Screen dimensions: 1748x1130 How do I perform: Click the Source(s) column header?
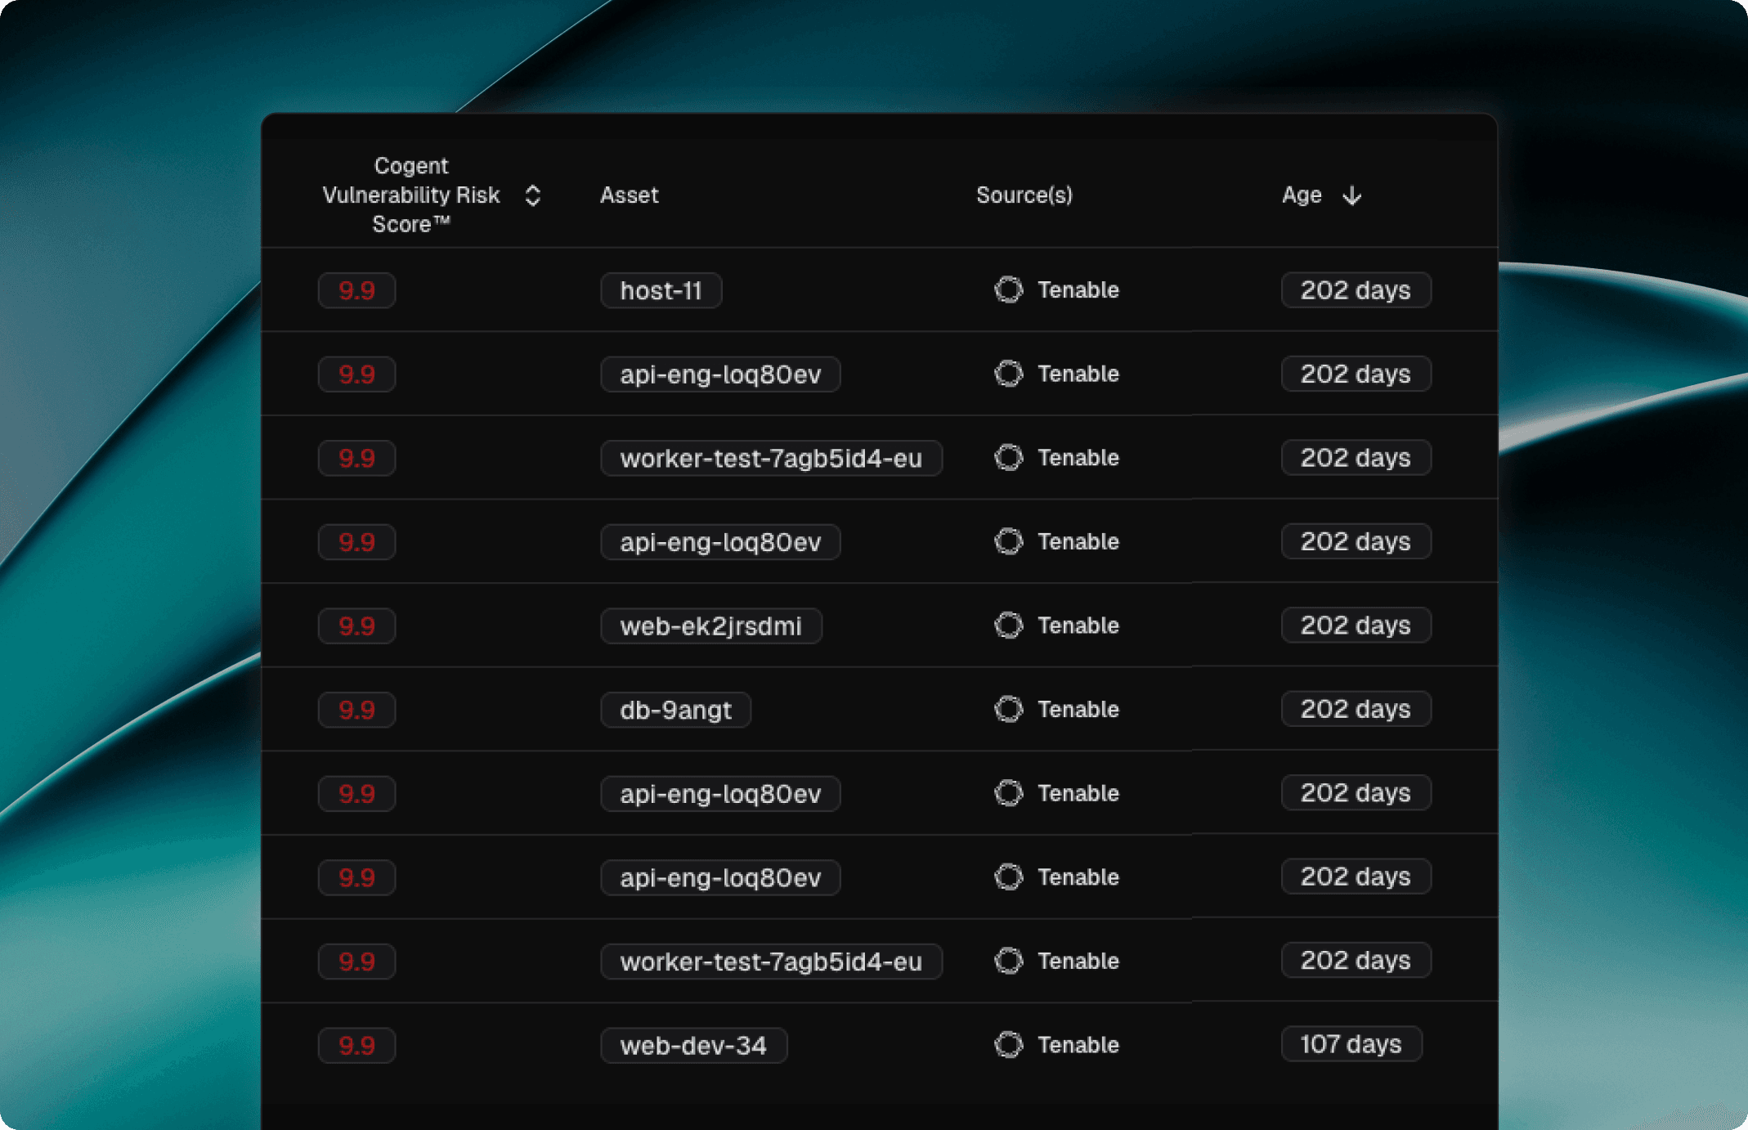(1024, 195)
